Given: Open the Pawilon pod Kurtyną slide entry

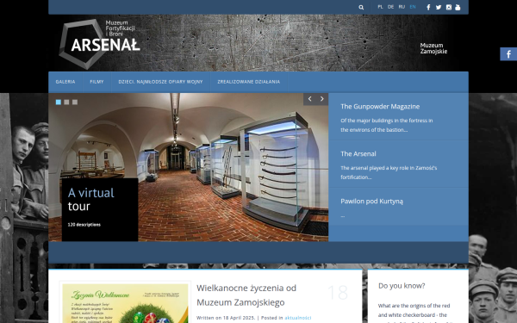Looking at the screenshot, I should [371, 202].
